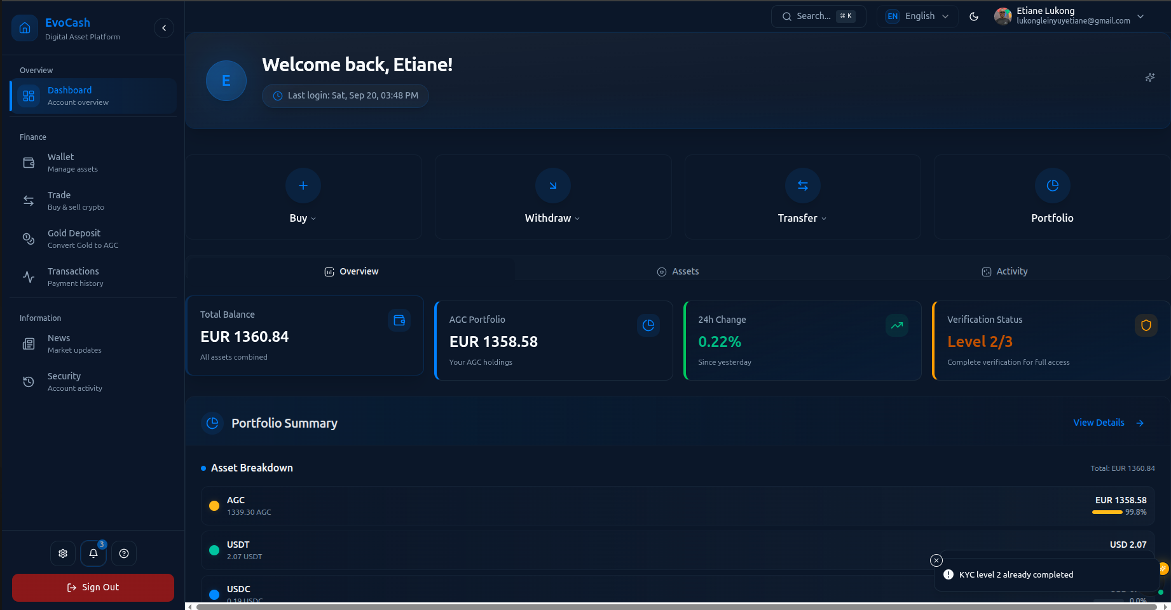Toggle dark mode with the moon icon
1171x610 pixels.
(x=973, y=17)
